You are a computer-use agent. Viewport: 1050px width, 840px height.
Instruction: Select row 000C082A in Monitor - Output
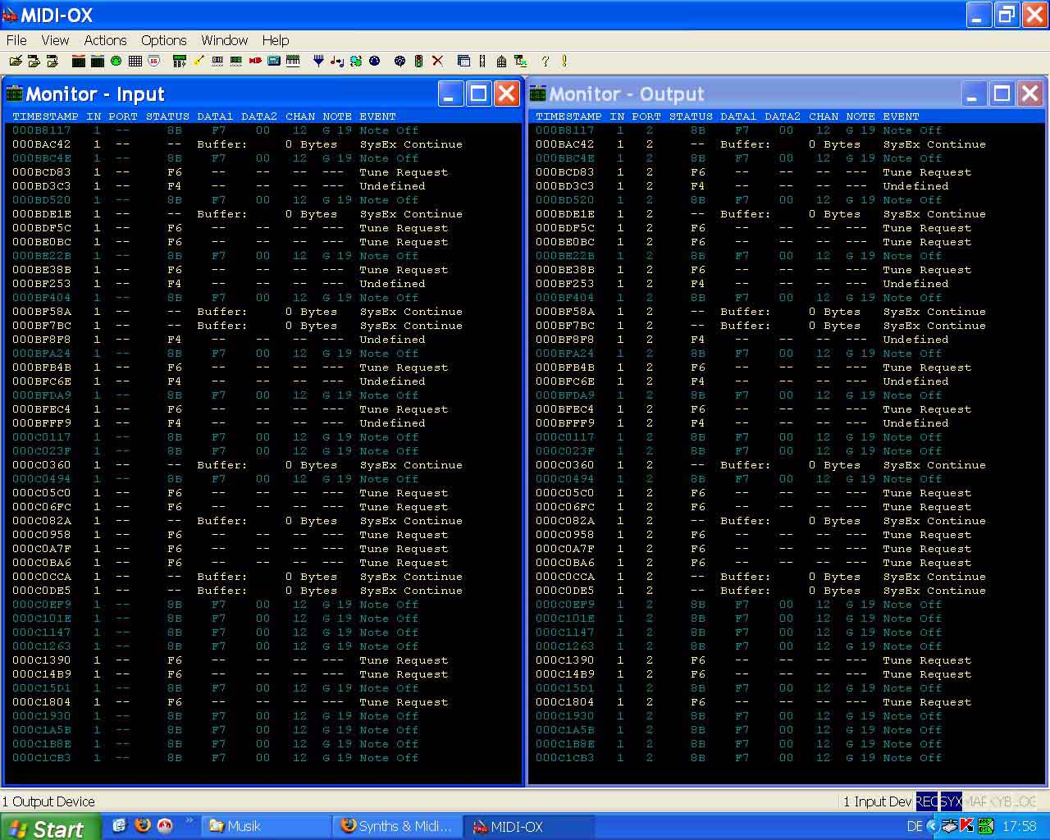coord(787,521)
